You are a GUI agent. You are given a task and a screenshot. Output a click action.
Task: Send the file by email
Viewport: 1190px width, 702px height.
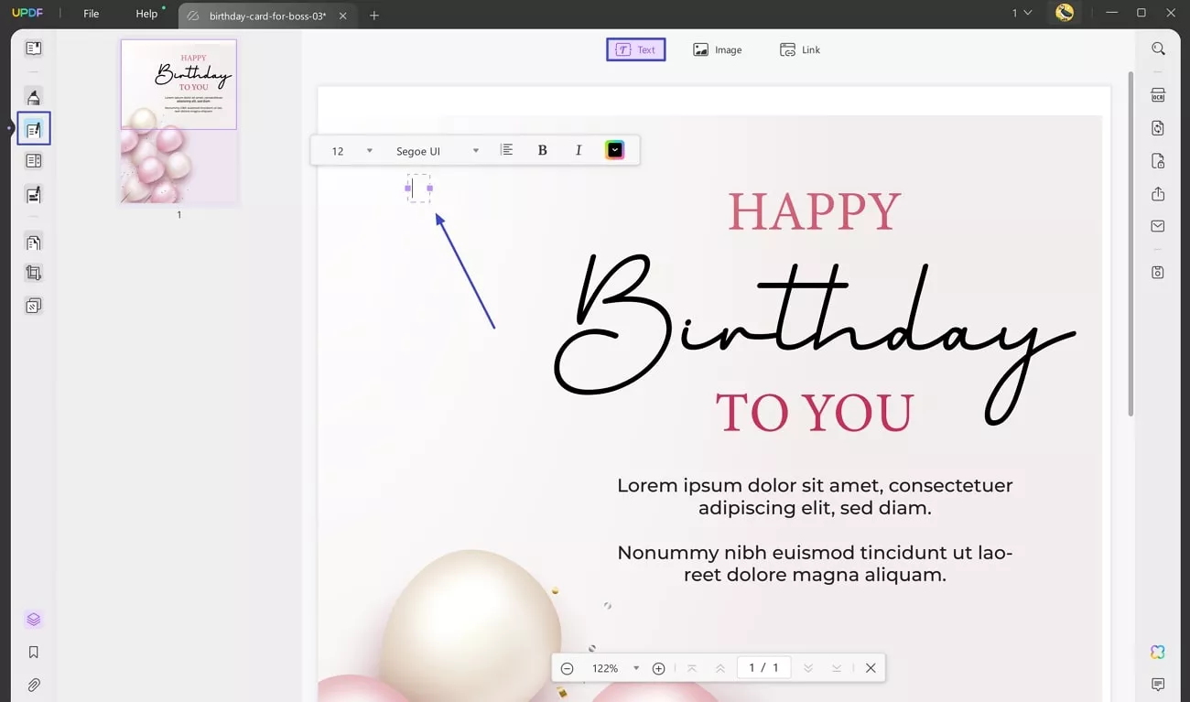[x=1158, y=226]
